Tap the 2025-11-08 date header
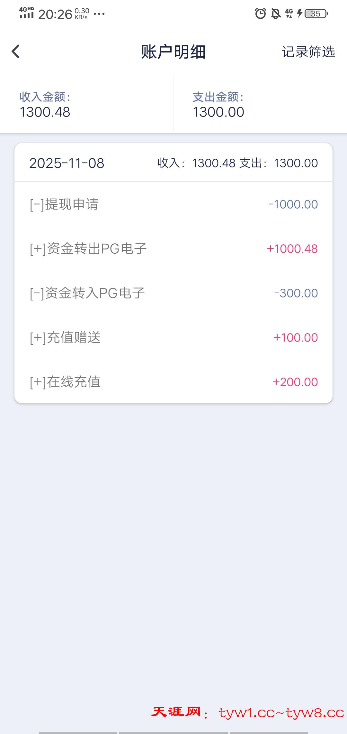 pyautogui.click(x=67, y=163)
